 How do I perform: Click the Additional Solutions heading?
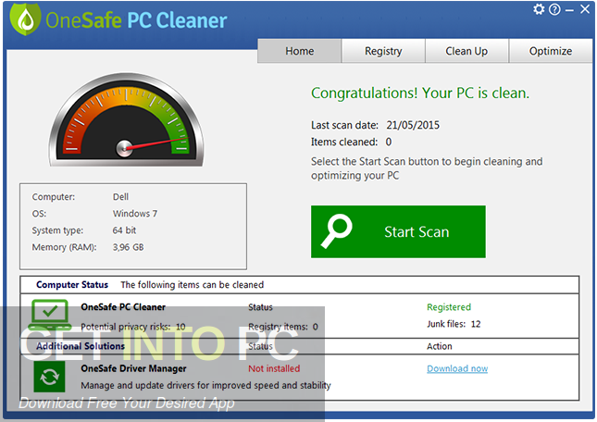[81, 346]
